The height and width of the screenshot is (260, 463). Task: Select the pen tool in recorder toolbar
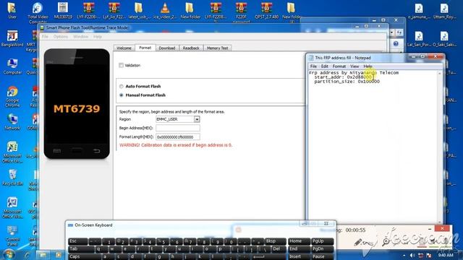click(358, 243)
